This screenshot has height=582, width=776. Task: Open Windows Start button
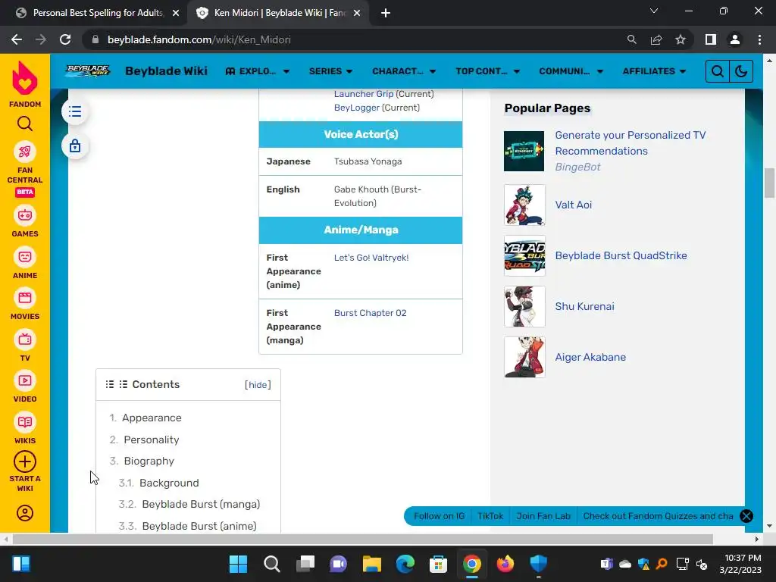[x=238, y=564]
